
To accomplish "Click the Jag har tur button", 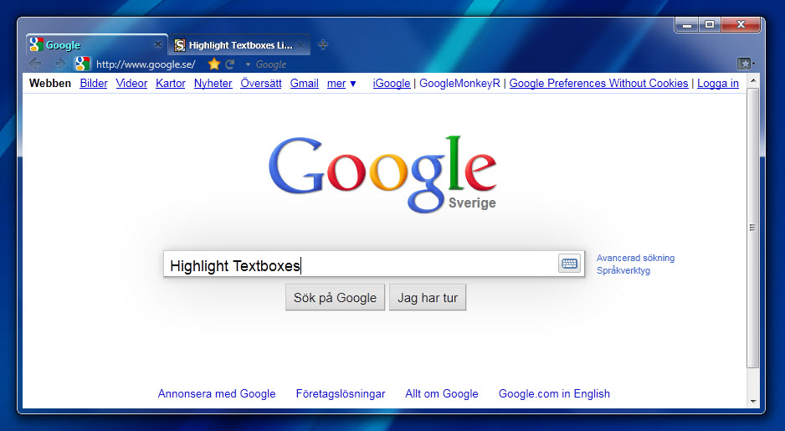I will (428, 297).
